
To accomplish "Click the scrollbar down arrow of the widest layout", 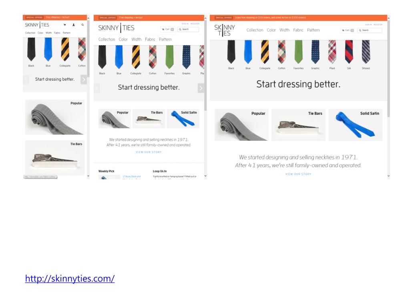I will 388,176.
